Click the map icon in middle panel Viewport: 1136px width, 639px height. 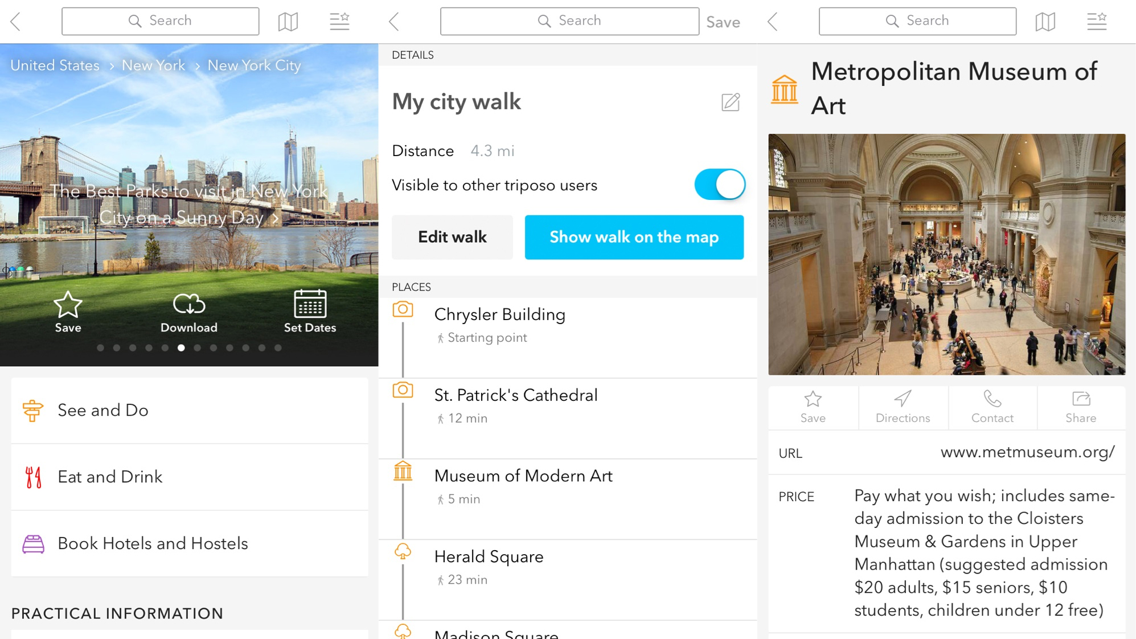coord(633,237)
